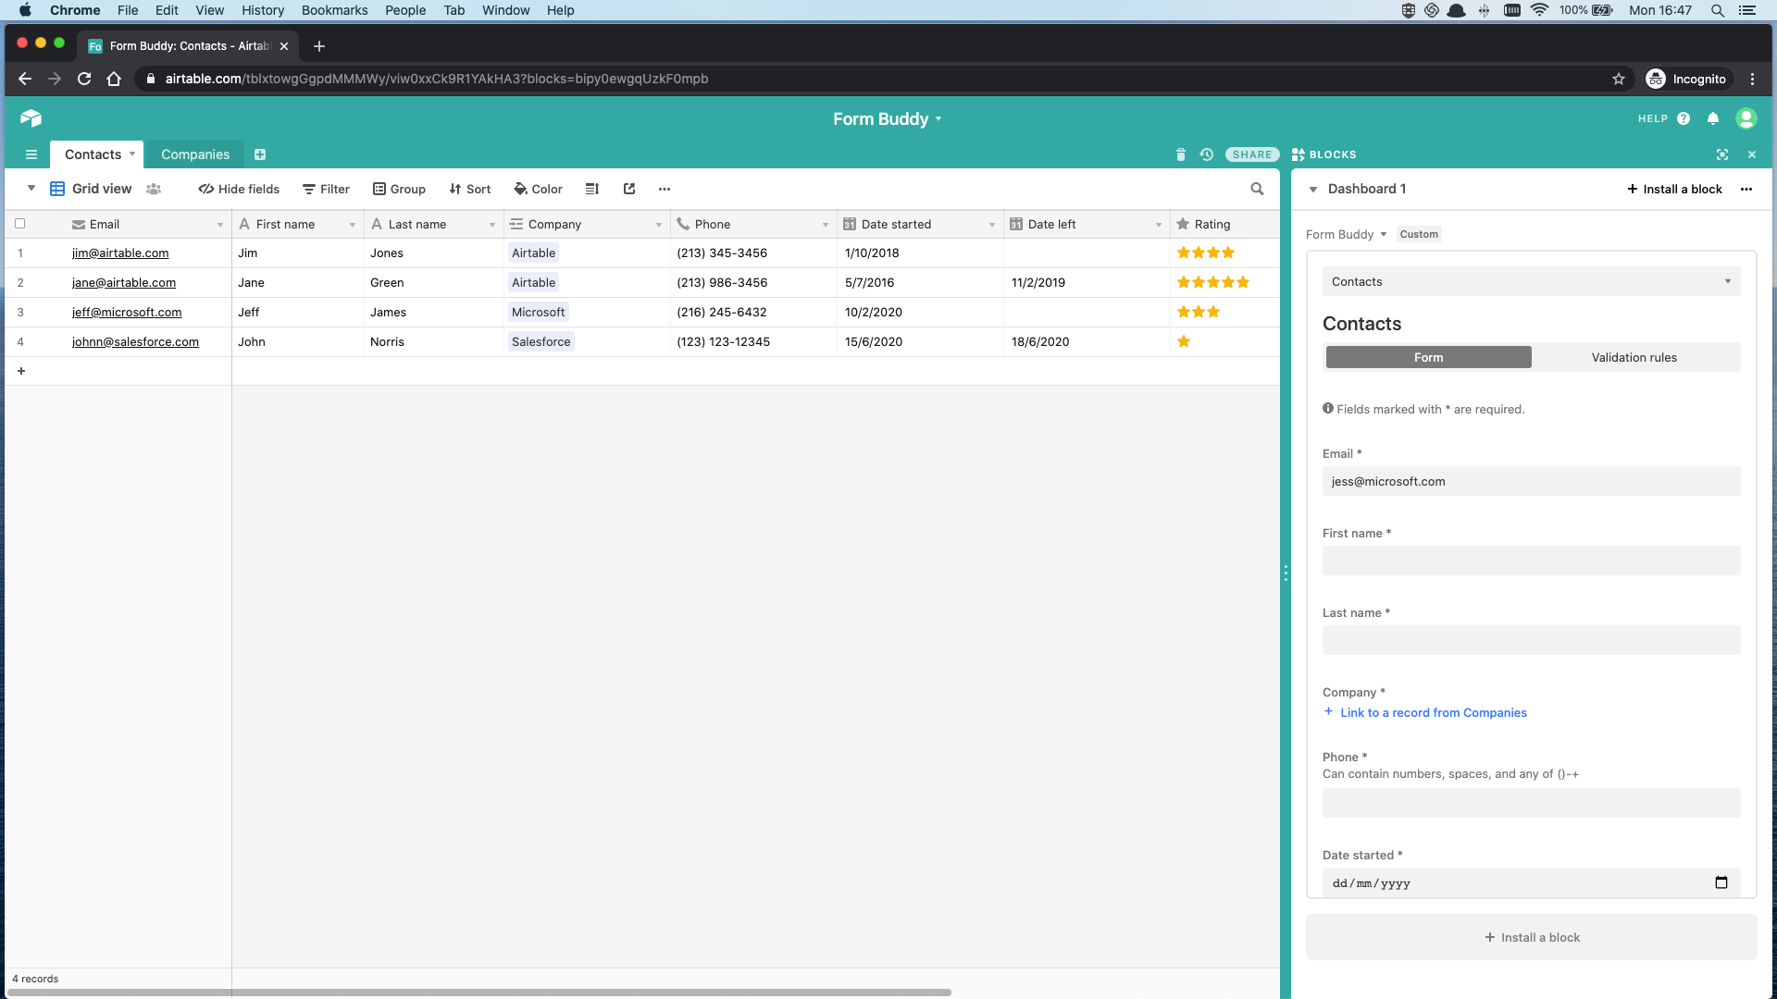Open the Companies table tab
This screenshot has width=1777, height=999.
(195, 154)
